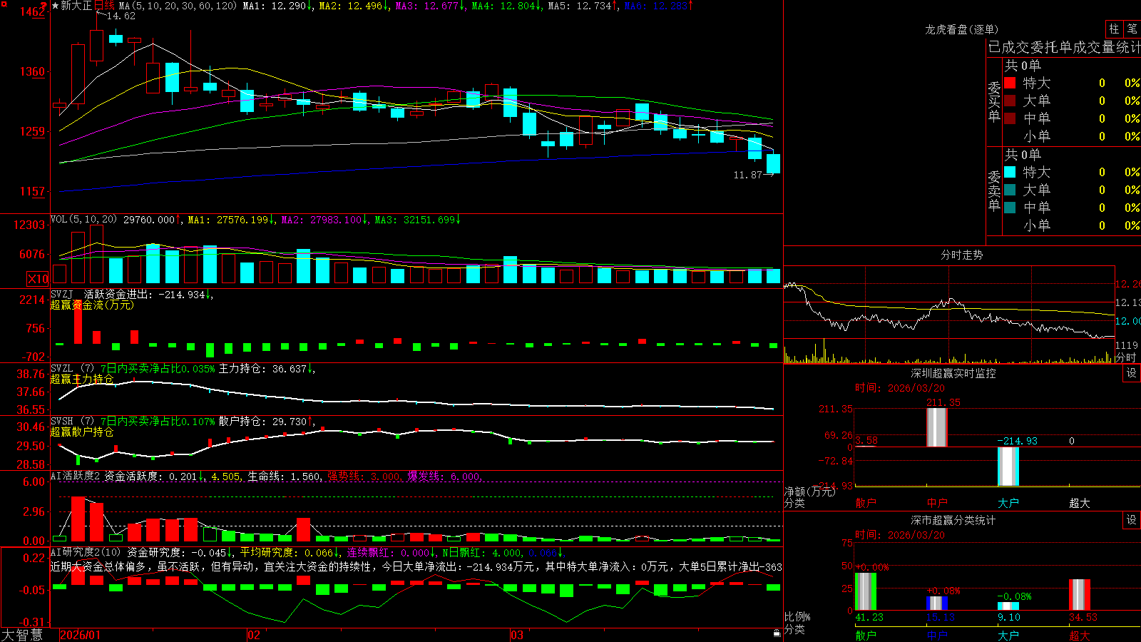Click the cyan 特大 sell order swatch

click(1010, 172)
